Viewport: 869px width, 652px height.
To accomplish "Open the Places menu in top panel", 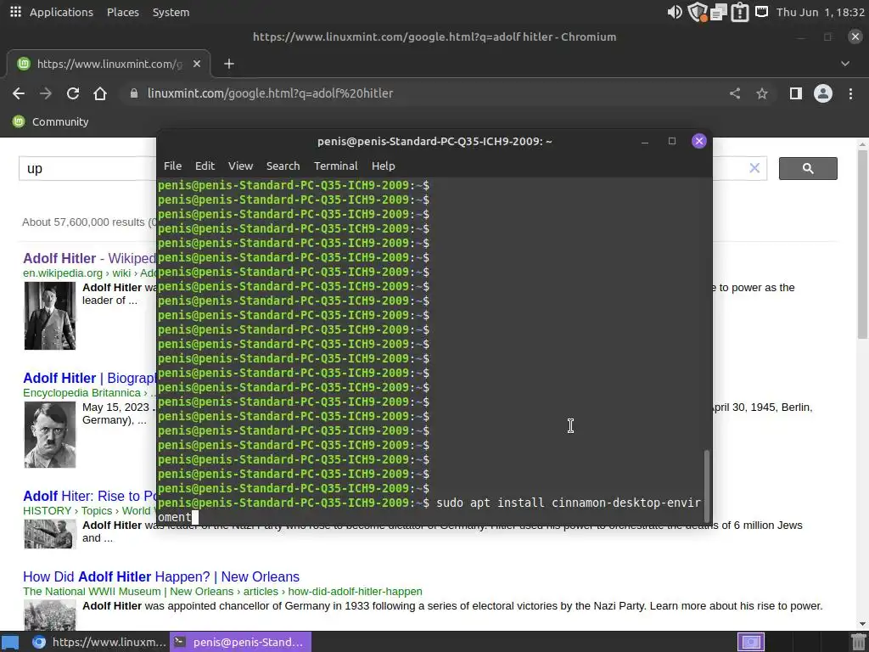I will point(122,12).
